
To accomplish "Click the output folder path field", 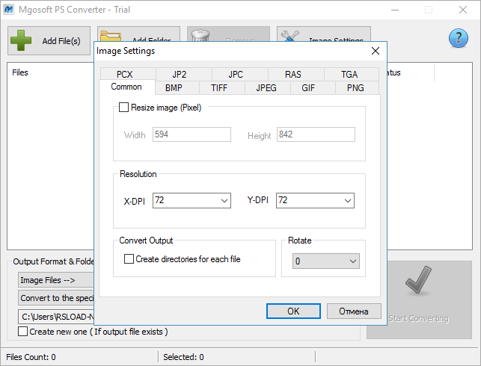I will [56, 317].
